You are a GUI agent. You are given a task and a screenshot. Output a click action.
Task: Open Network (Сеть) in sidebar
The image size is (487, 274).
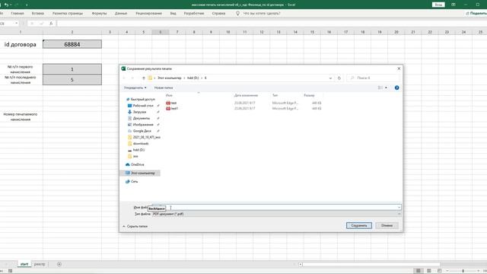(x=132, y=181)
